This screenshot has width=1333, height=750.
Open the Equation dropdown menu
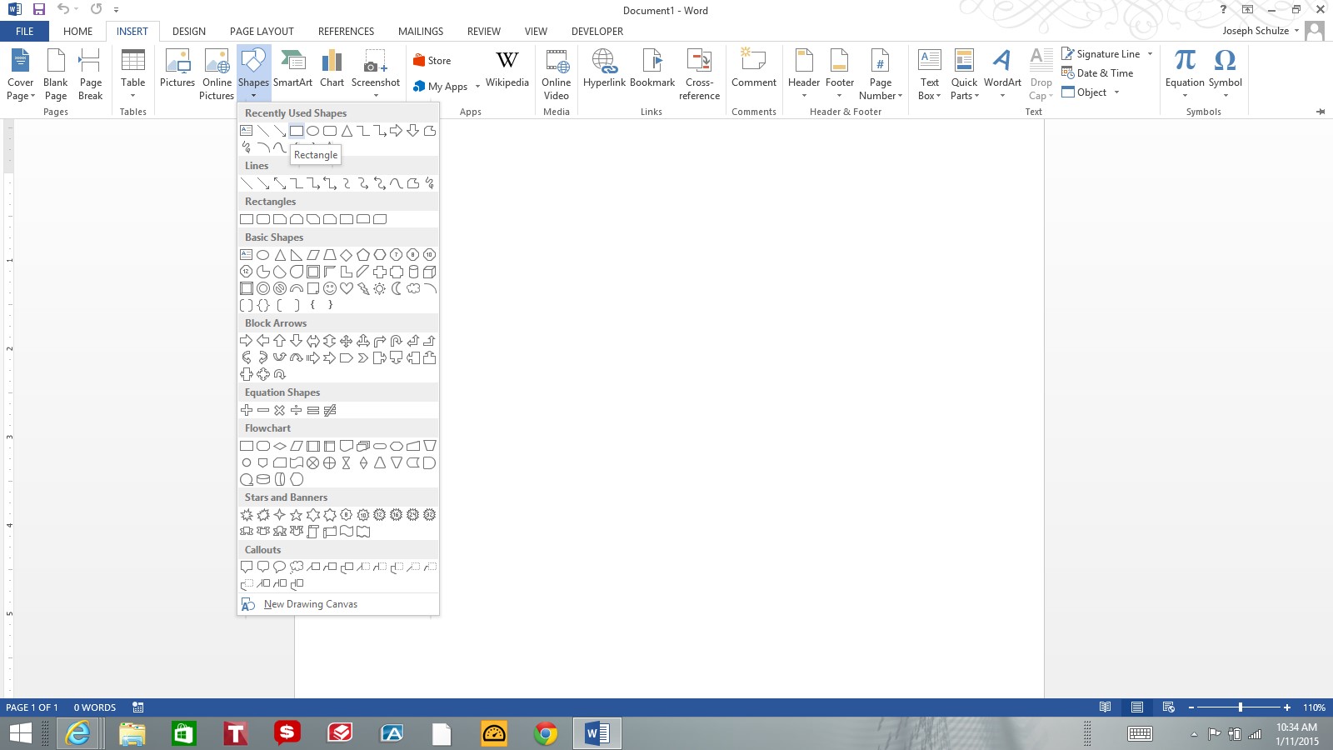tap(1185, 95)
